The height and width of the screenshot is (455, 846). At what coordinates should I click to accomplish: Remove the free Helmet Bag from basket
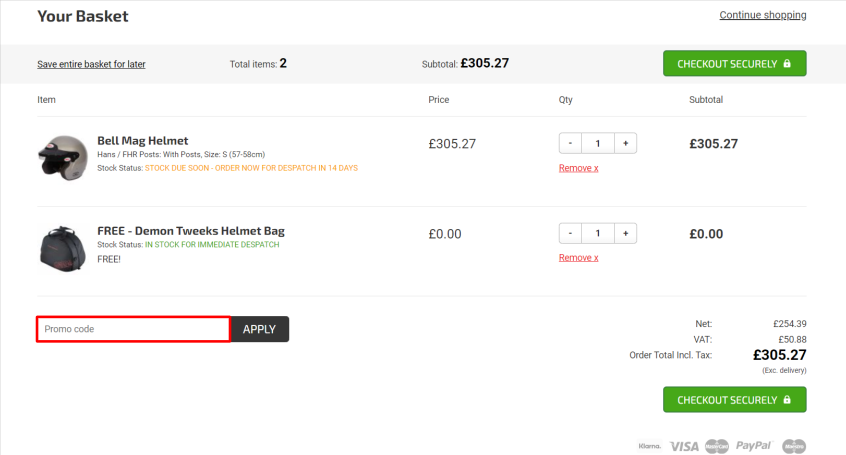(578, 257)
